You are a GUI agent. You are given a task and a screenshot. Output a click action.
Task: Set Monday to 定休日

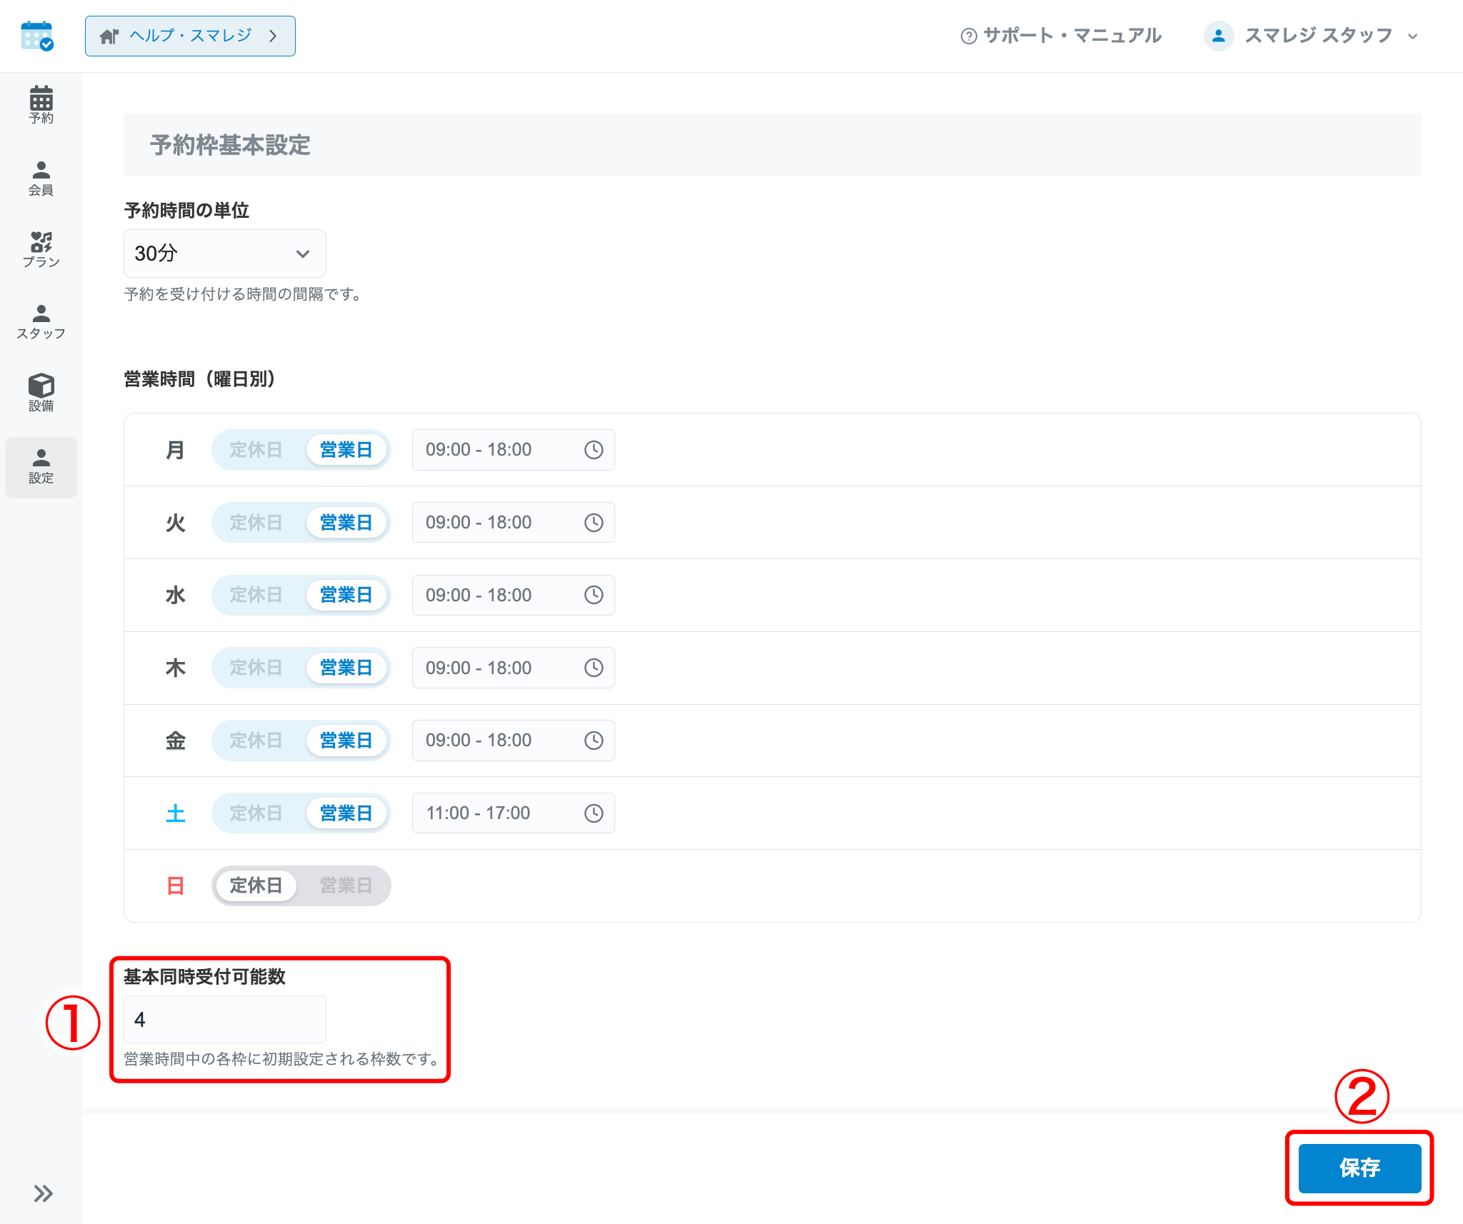point(256,450)
